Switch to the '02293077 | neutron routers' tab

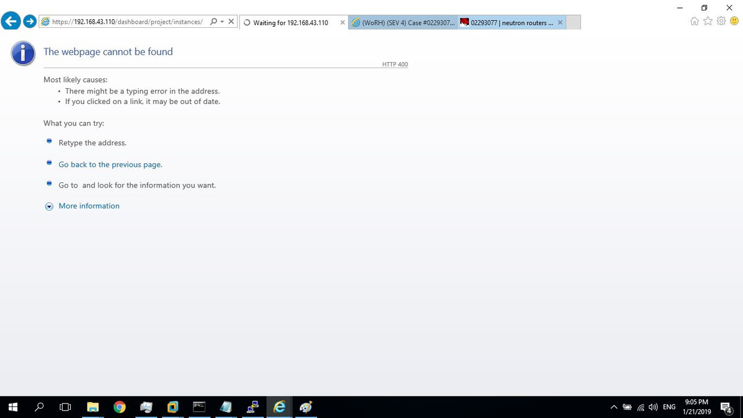point(511,23)
